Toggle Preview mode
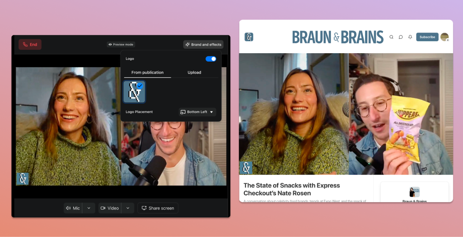 point(121,44)
